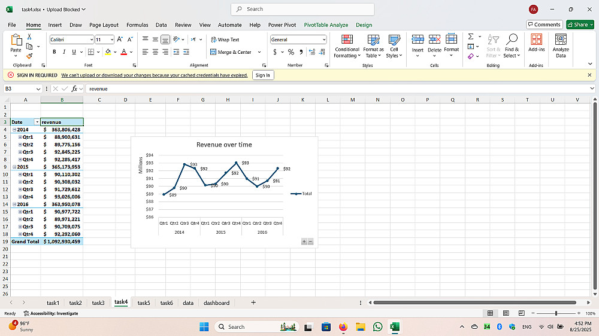This screenshot has height=336, width=599.
Task: Open the Name Box dropdown
Action: tap(38, 88)
